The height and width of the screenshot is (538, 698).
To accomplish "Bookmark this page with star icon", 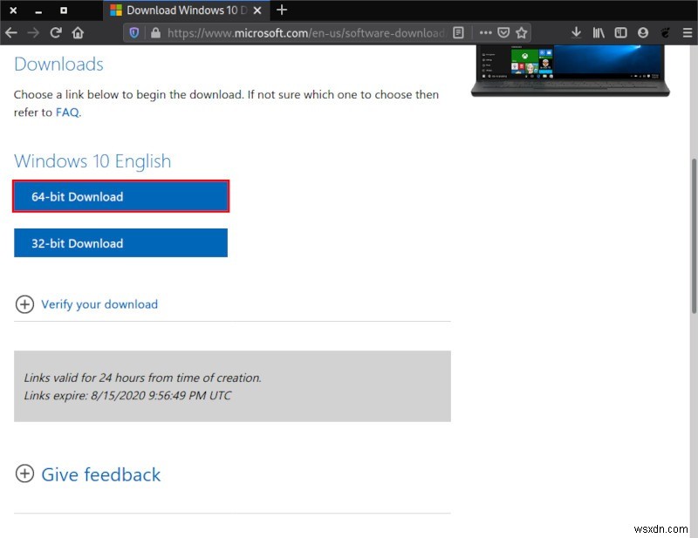I will coord(522,32).
